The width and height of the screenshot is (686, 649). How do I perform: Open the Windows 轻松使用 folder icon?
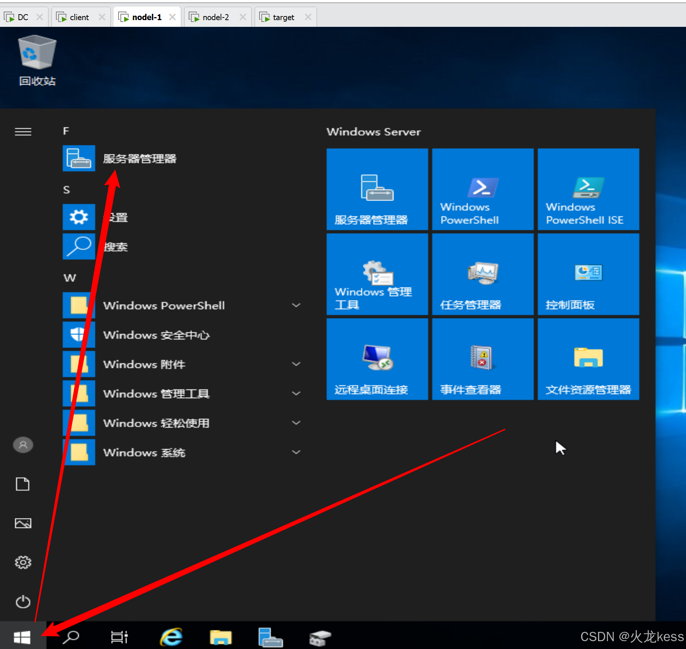tap(79, 423)
